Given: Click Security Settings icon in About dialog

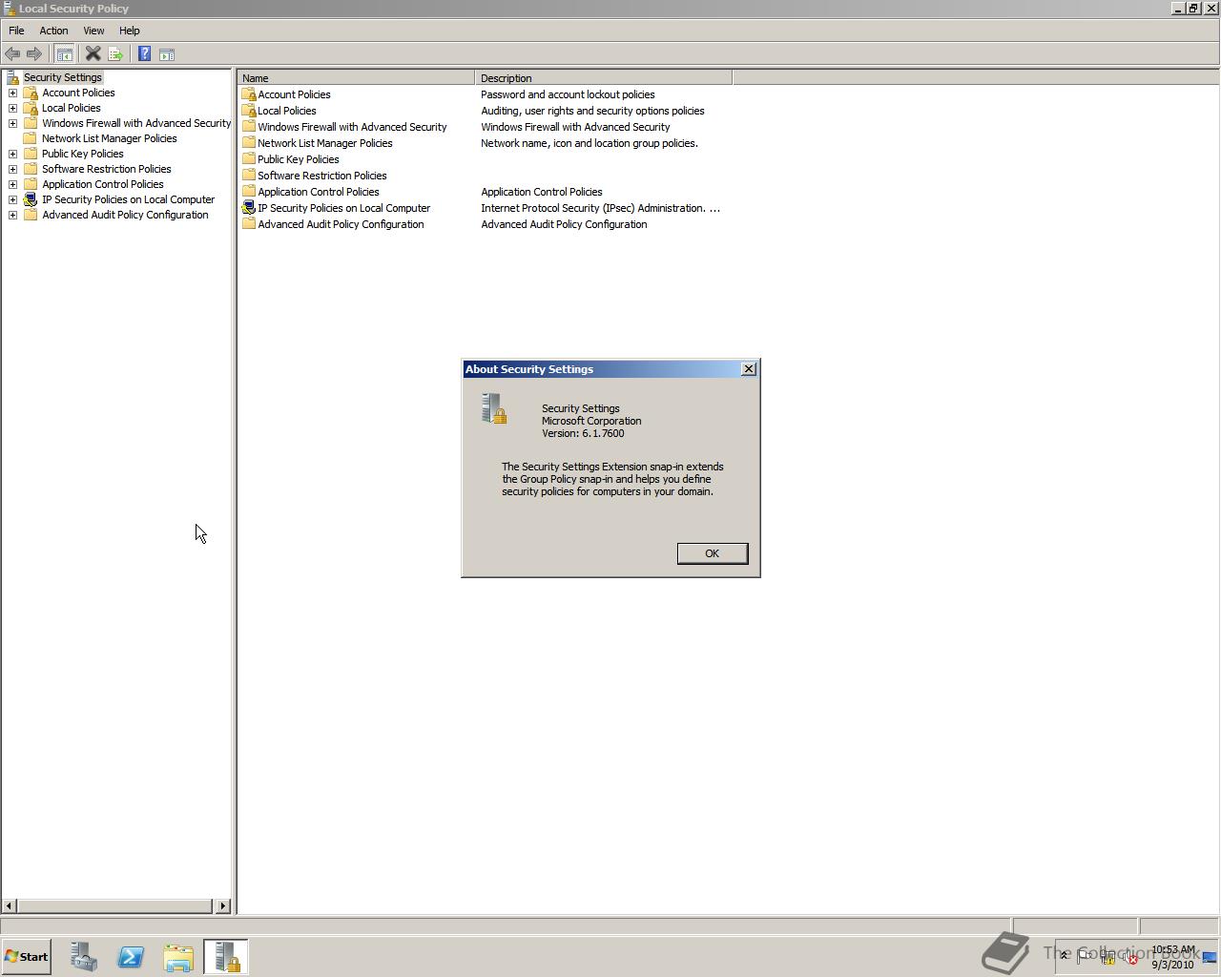Looking at the screenshot, I should pos(494,409).
